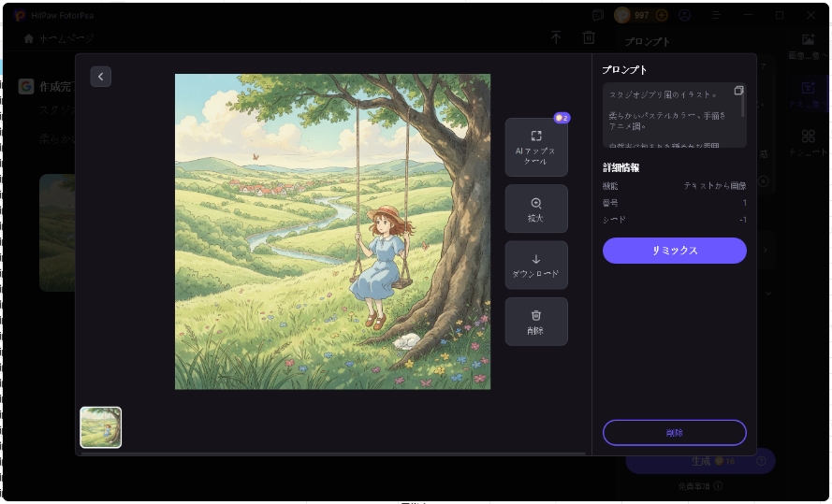The height and width of the screenshot is (504, 832).
Task: Click the upload arrow icon in header
Action: 556,37
